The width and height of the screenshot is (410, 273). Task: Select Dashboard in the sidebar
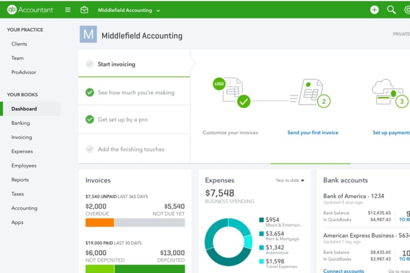point(30,109)
